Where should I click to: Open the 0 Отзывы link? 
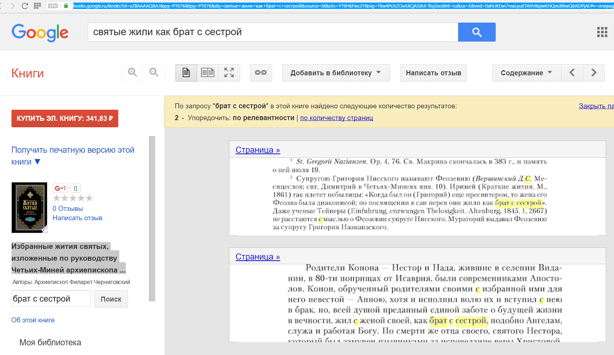tap(68, 209)
